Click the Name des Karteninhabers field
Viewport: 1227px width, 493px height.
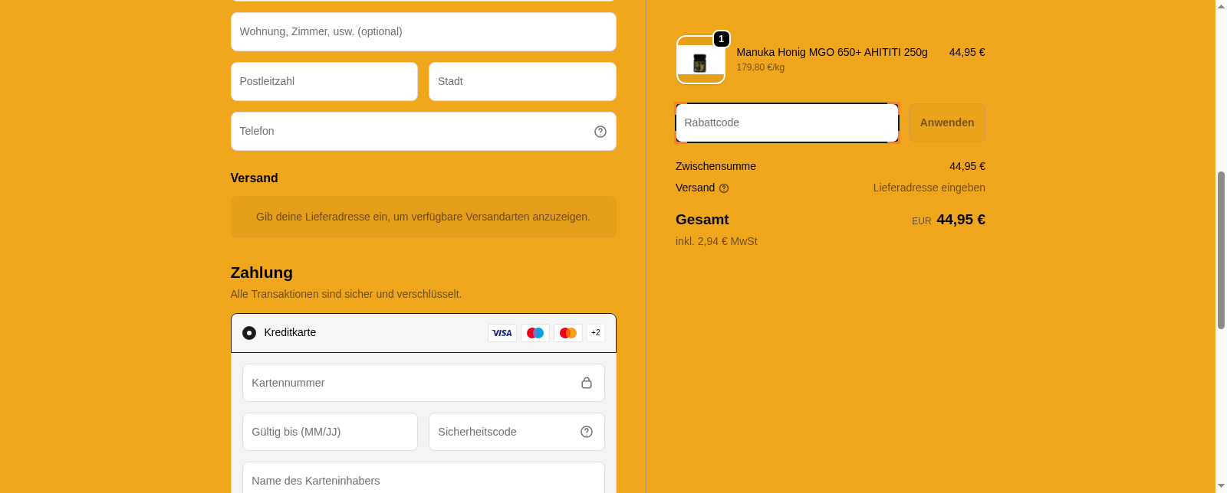[x=423, y=479]
